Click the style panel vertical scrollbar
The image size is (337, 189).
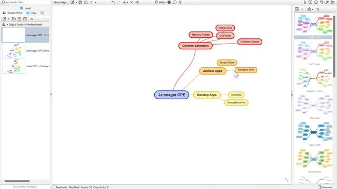point(334,46)
